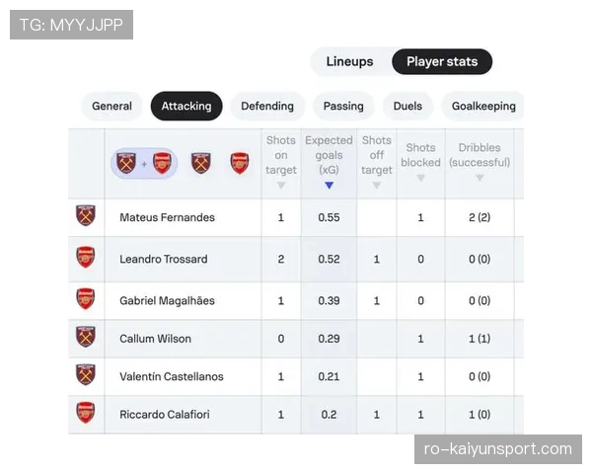Filter players by West Ham crest only
Image resolution: width=592 pixels, height=474 pixels.
201,163
